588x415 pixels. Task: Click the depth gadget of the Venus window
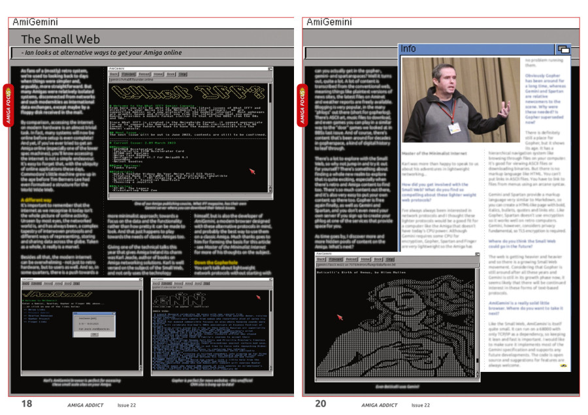478,254
